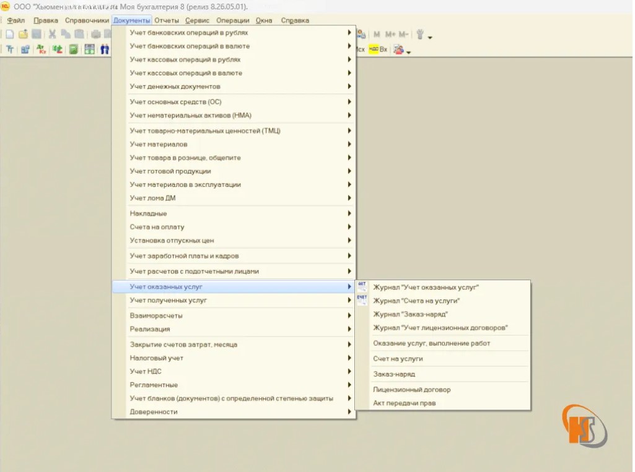
Task: Click the tools settings toolbar icon
Action: (420, 35)
